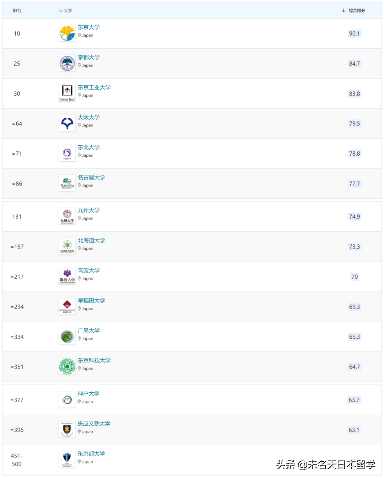Open the 庆应义塾大学 university link
The height and width of the screenshot is (478, 384).
click(x=94, y=423)
